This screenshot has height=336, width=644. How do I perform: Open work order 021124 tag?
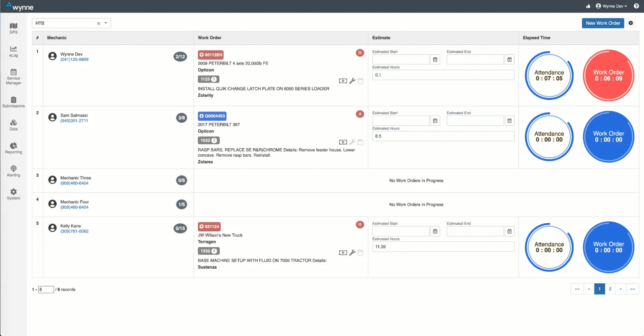[209, 227]
